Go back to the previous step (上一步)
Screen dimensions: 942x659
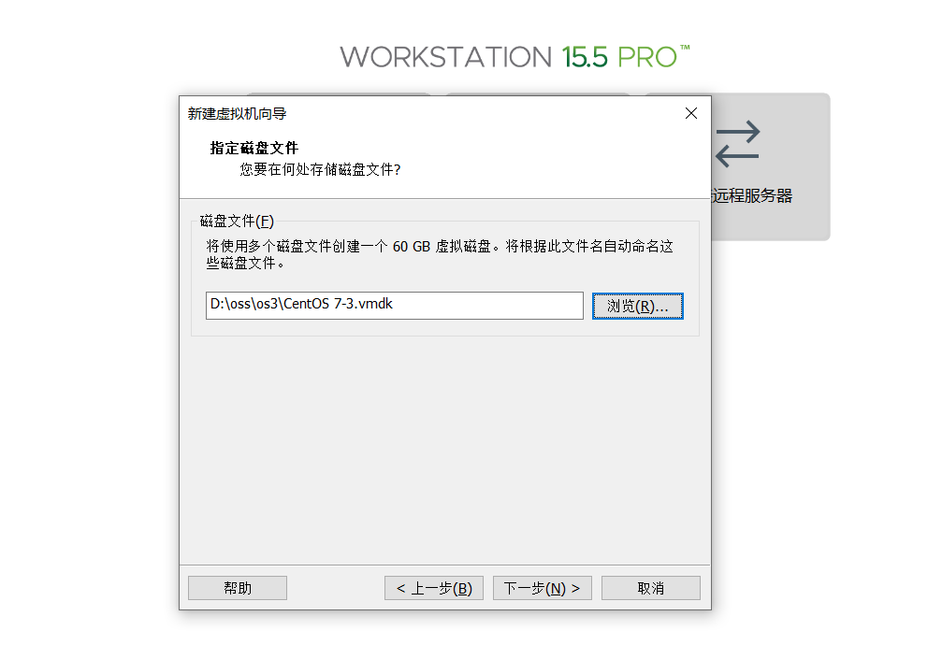(x=434, y=588)
